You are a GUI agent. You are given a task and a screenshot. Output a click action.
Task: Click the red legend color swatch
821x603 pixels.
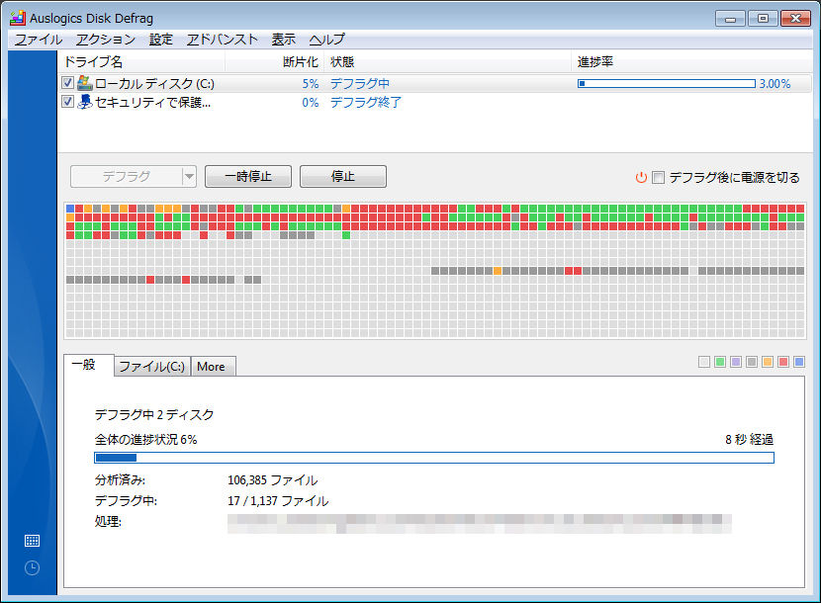783,362
